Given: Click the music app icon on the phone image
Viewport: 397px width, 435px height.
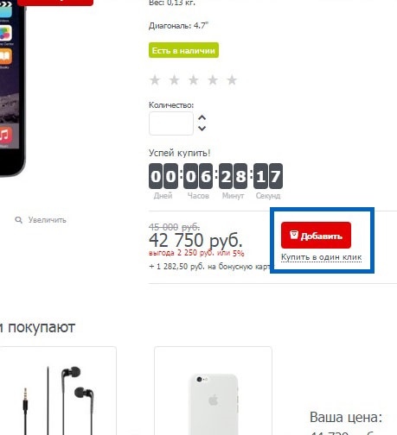Looking at the screenshot, I should [5, 135].
